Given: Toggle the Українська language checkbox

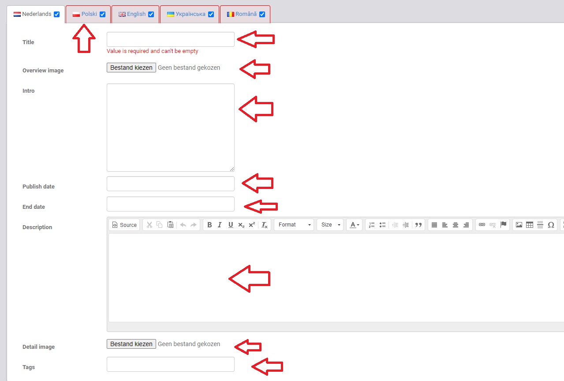Looking at the screenshot, I should pyautogui.click(x=211, y=14).
